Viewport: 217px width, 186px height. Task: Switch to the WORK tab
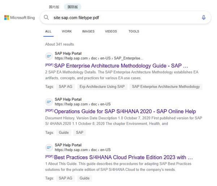click(x=67, y=31)
